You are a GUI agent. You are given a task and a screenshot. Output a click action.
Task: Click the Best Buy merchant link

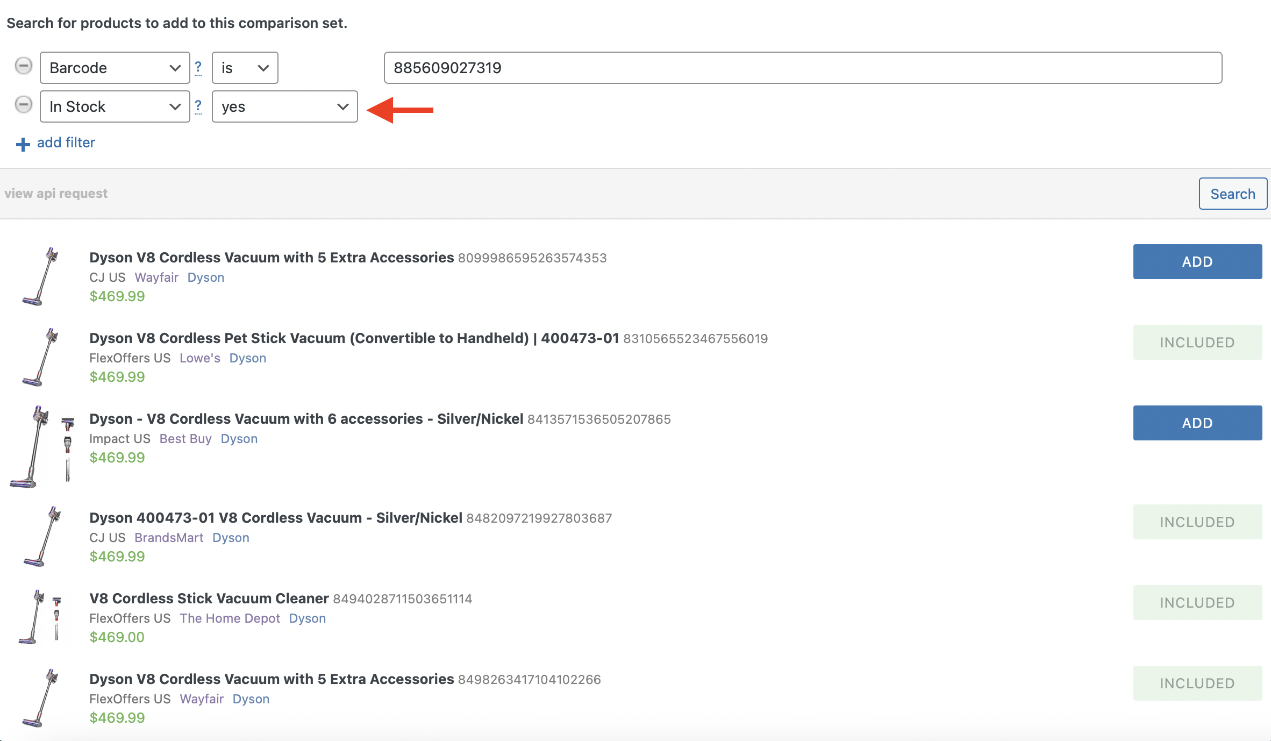(x=185, y=439)
